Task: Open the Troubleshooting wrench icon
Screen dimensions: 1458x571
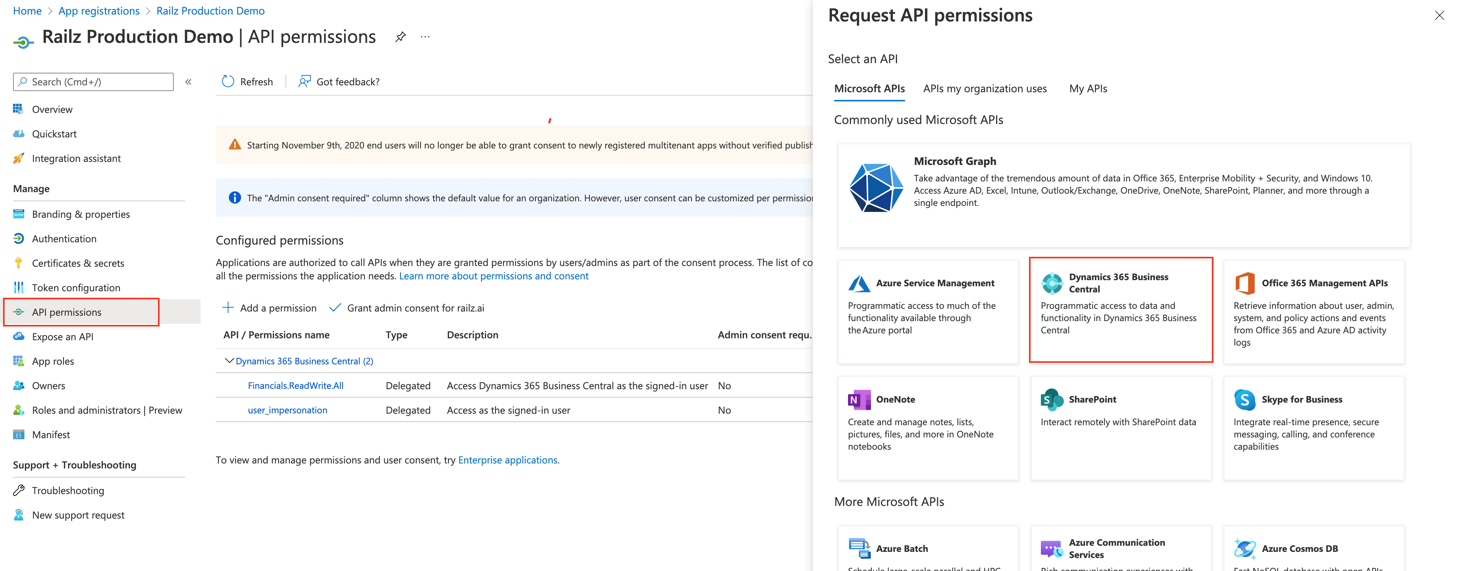Action: [x=19, y=490]
